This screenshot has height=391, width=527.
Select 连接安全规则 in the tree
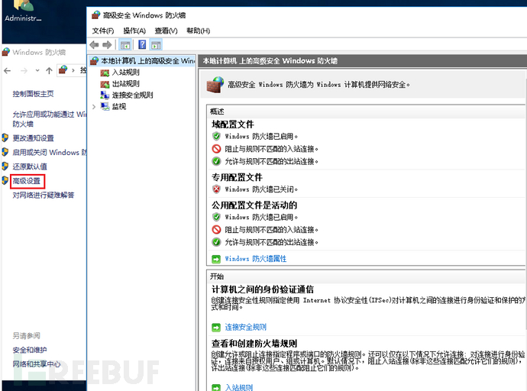[132, 95]
